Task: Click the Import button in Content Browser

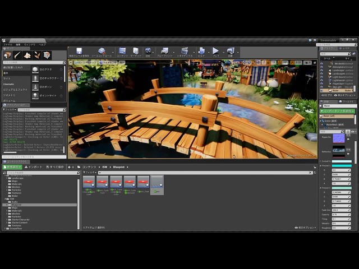Action: tap(34, 167)
